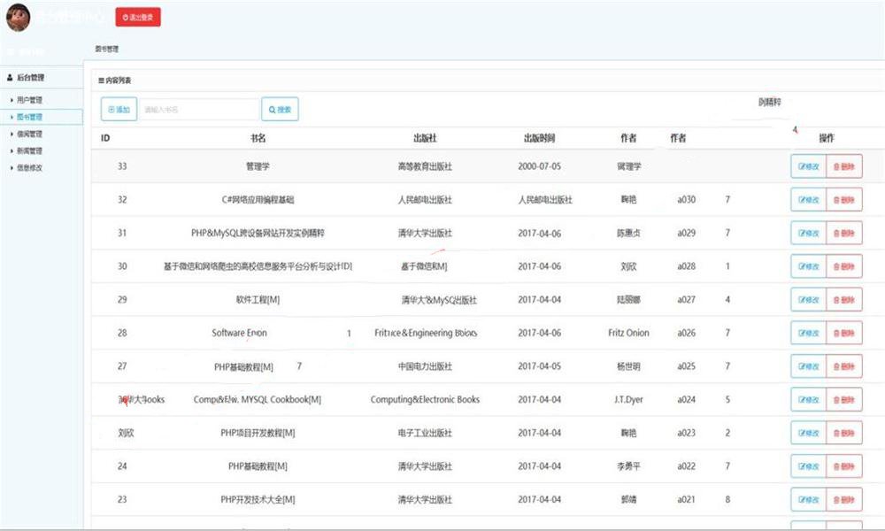Viewport: 885px width, 531px height.
Task: Delete the row with code a024
Action: coord(843,399)
